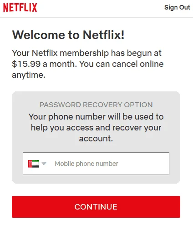The height and width of the screenshot is (225, 193).
Task: Click empty right side of phone input box
Action: (144, 164)
